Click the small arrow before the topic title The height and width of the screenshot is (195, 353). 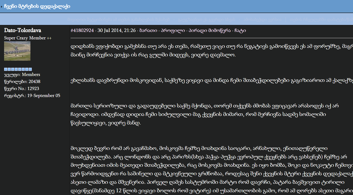click(2, 7)
